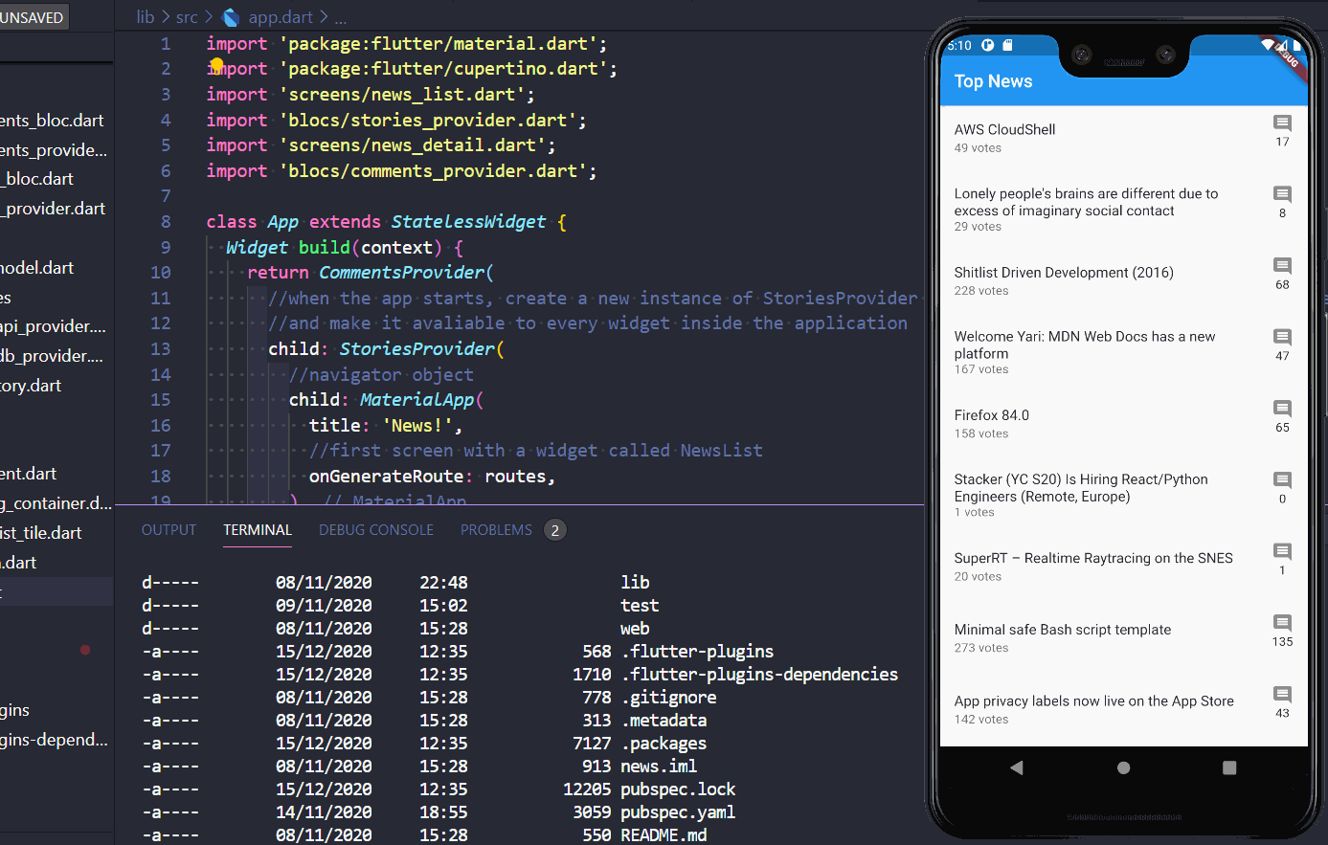Click 'MaterialApp(' on line 15
Image resolution: width=1328 pixels, height=845 pixels.
[422, 399]
